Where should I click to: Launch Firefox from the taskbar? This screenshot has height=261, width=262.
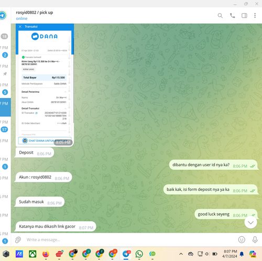click(x=46, y=254)
